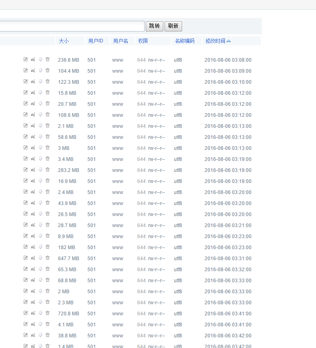
Task: Rename the 8.9 MB file
Action: (33, 236)
